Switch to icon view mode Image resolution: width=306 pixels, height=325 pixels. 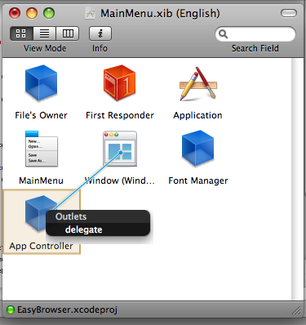(21, 33)
